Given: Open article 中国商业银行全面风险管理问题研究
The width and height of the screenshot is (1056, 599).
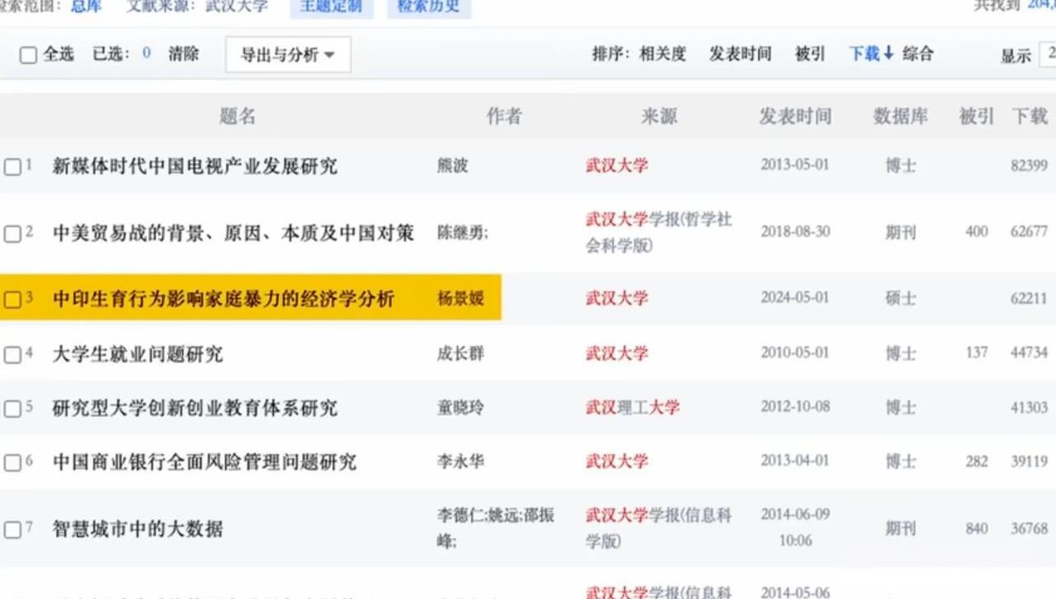Looking at the screenshot, I should (x=204, y=462).
